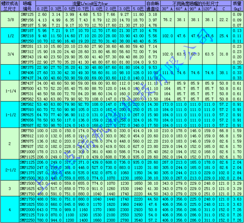Select nozzle number SMP750
This screenshot has width=244, height=223.
27,131
